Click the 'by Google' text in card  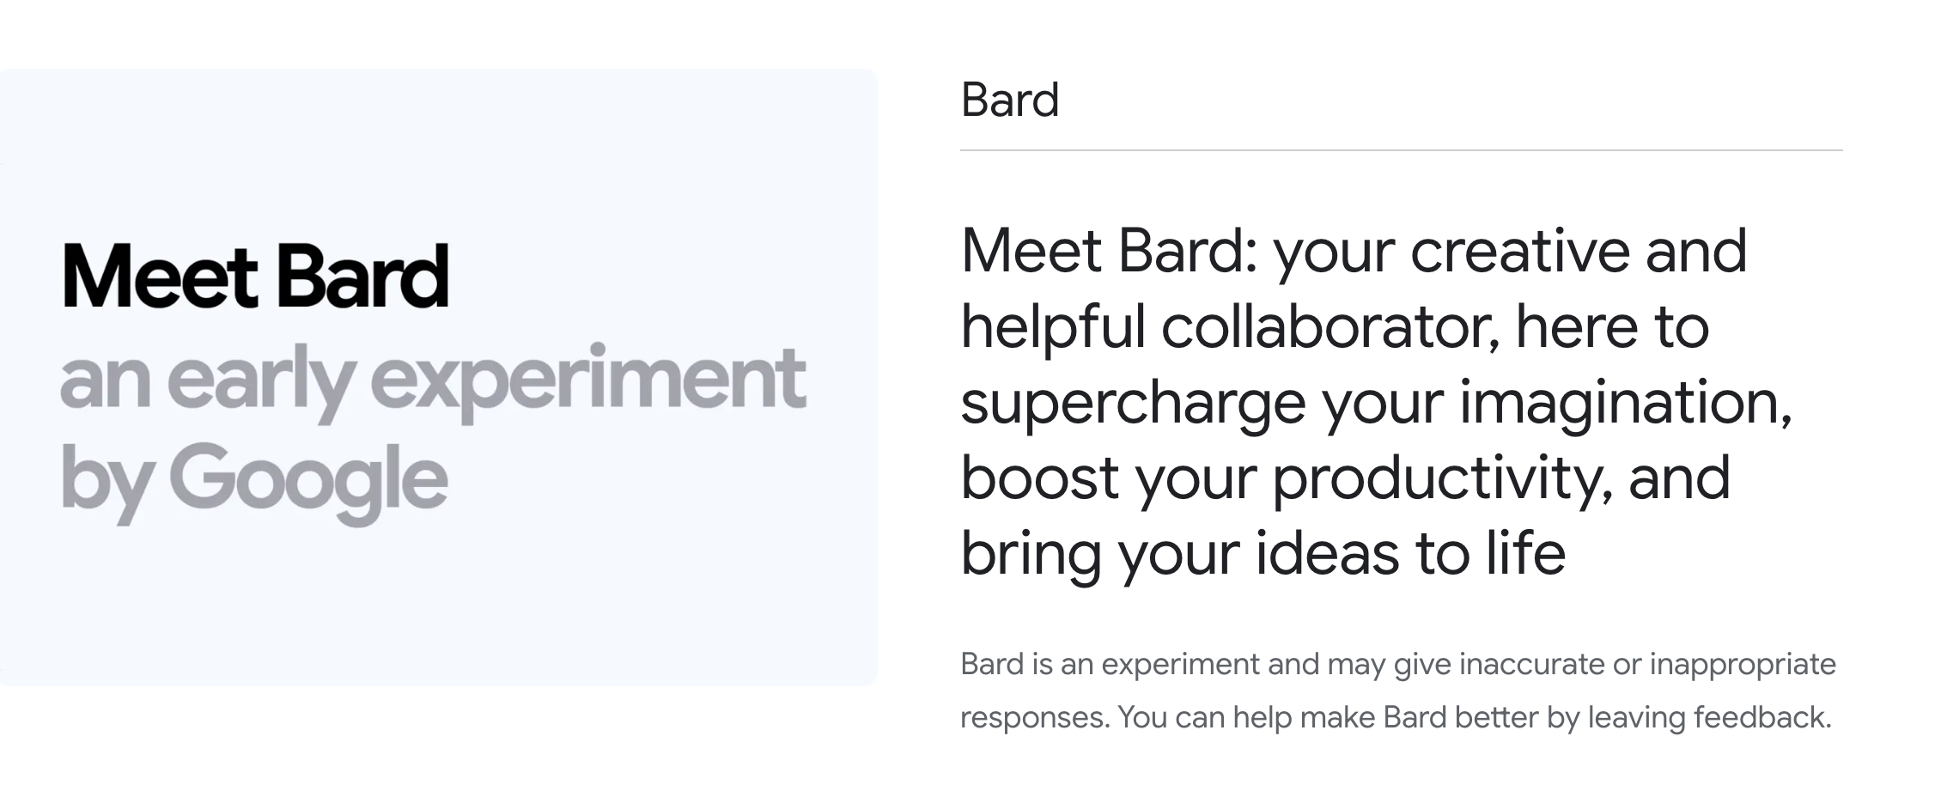pos(254,478)
